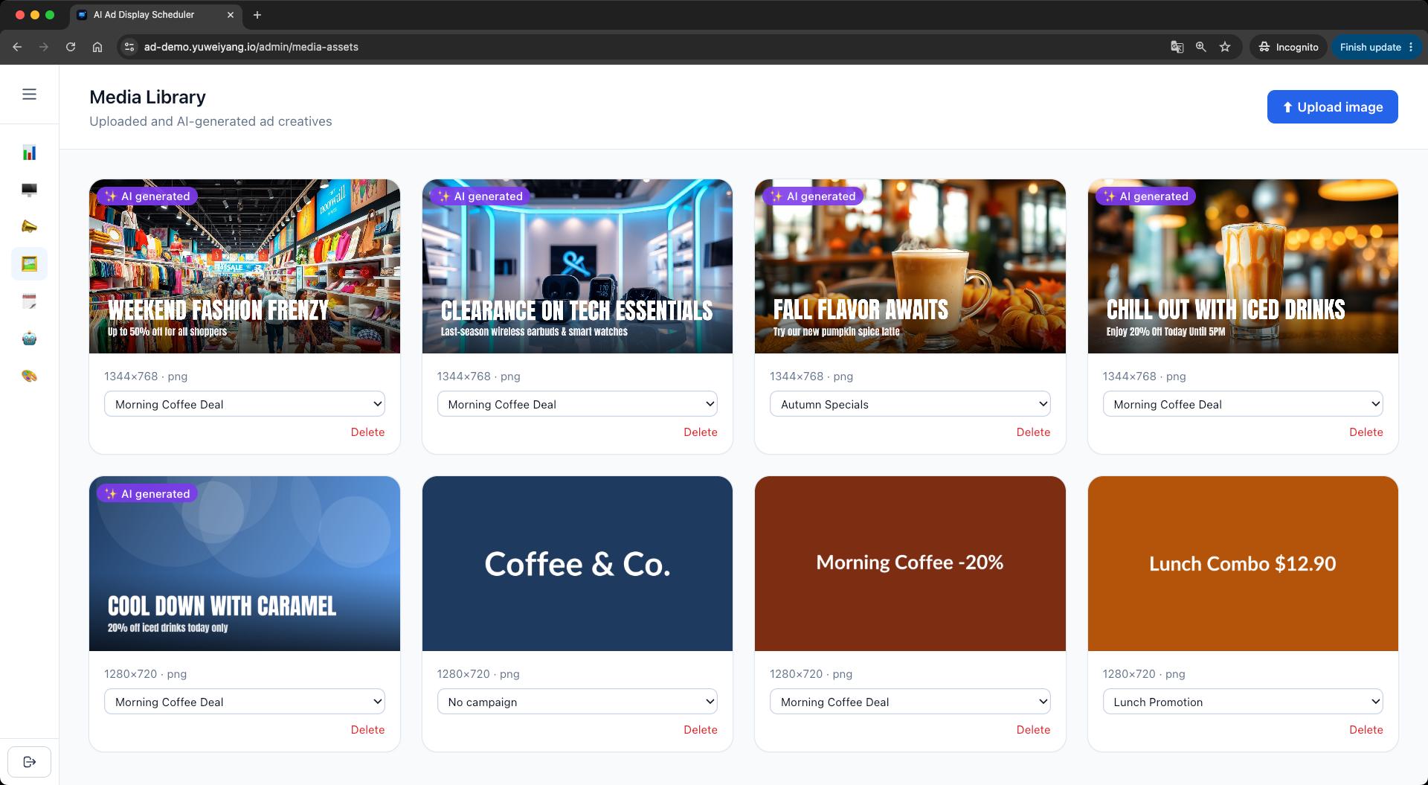Screen dimensions: 1428x785
Task: Open the bar chart dashboard icon
Action: [x=29, y=153]
